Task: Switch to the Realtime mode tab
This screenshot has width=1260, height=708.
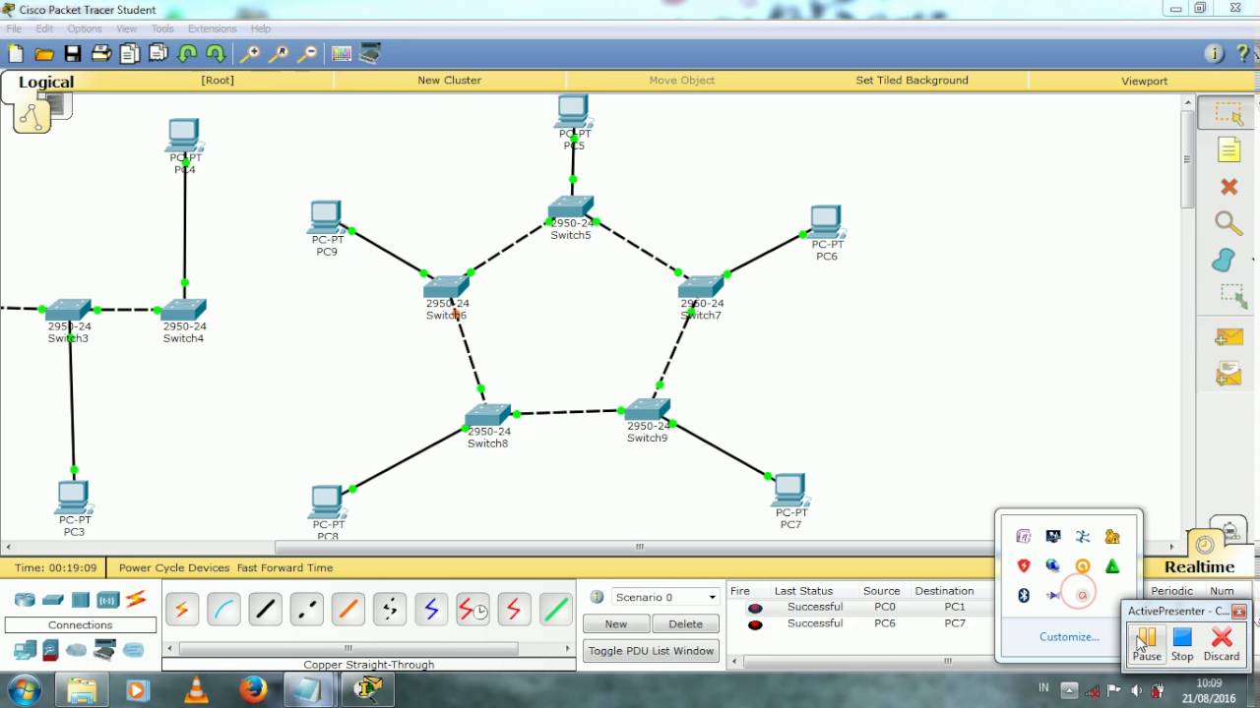Action: (1199, 566)
